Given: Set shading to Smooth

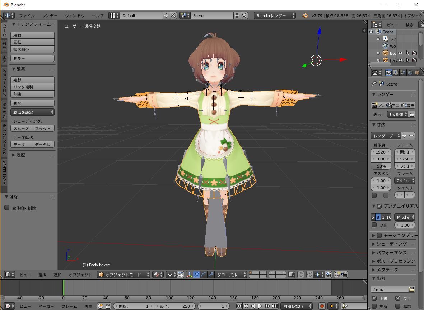Looking at the screenshot, I should (21, 128).
